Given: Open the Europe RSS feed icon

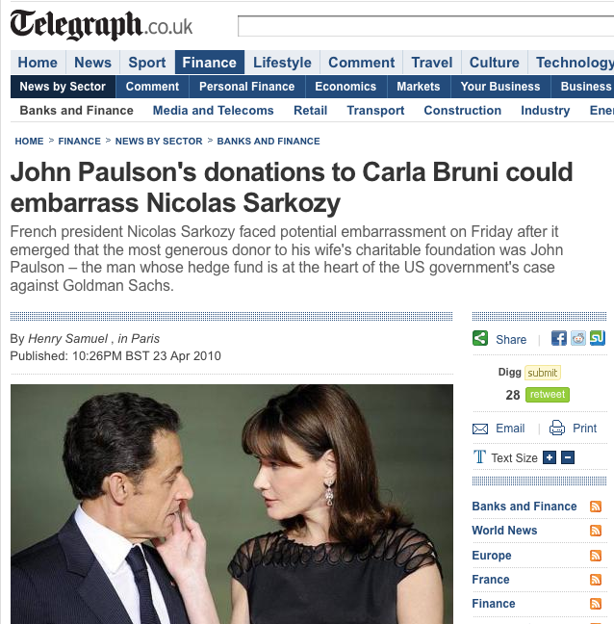Looking at the screenshot, I should click(x=596, y=556).
